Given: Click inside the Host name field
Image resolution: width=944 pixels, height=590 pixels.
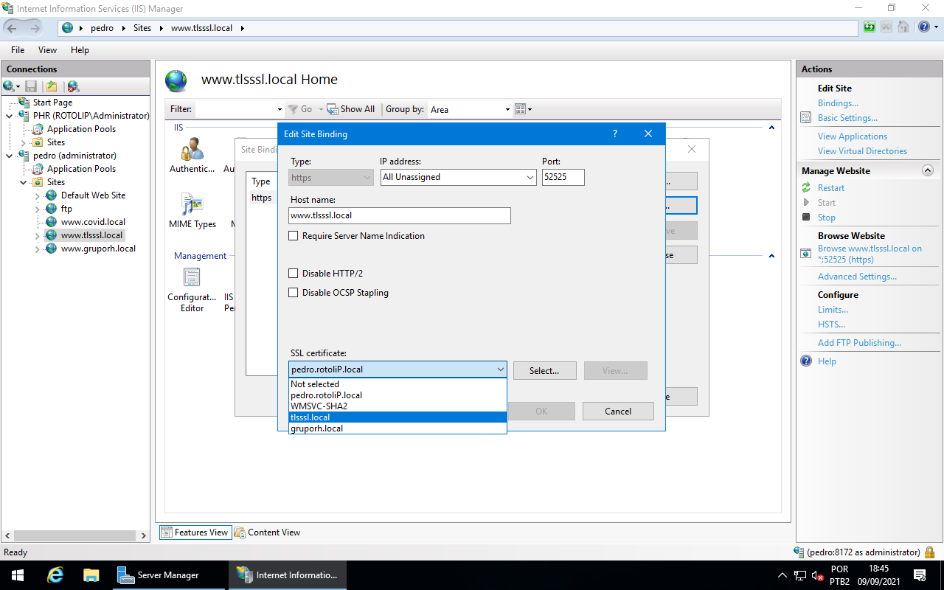Looking at the screenshot, I should [398, 215].
